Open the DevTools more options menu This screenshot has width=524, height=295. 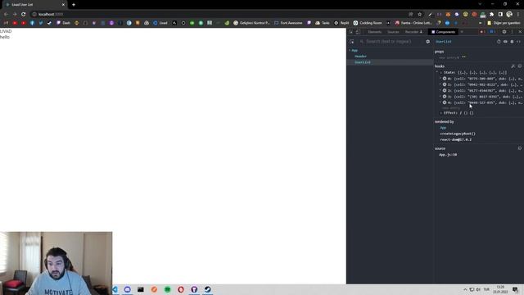[512, 32]
